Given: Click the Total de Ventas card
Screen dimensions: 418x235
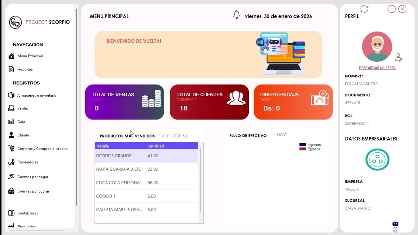Looking at the screenshot, I should 125,102.
